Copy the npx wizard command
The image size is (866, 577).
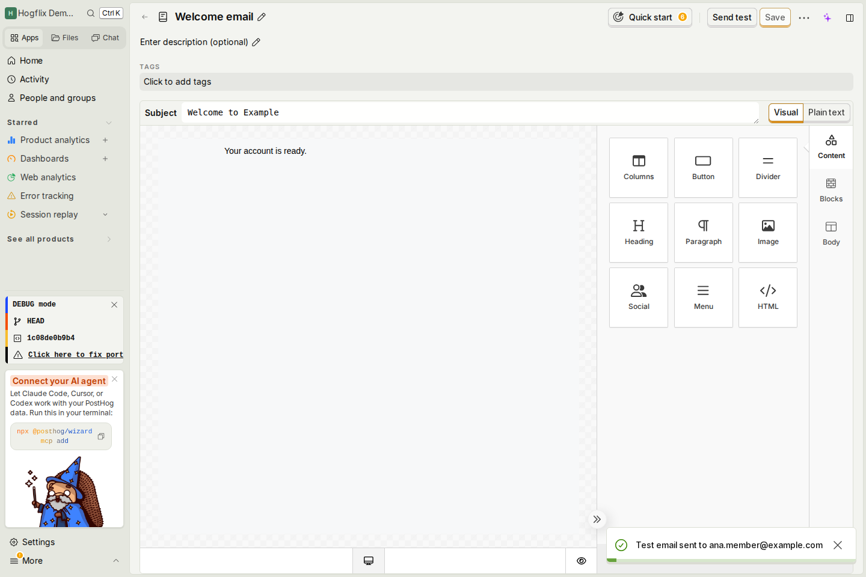click(101, 436)
